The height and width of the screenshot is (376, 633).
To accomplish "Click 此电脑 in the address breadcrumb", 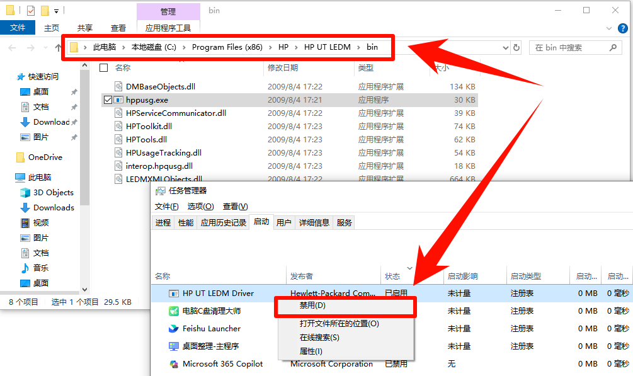I will tap(105, 47).
